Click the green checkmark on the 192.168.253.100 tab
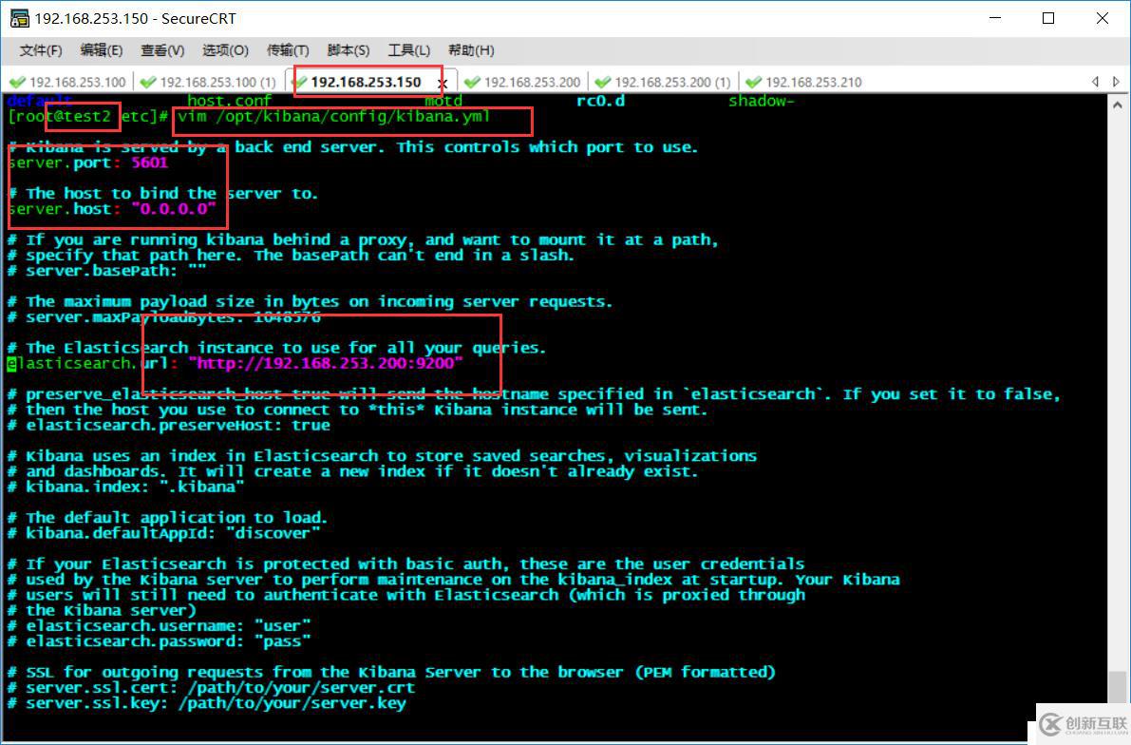This screenshot has height=745, width=1131. [18, 83]
